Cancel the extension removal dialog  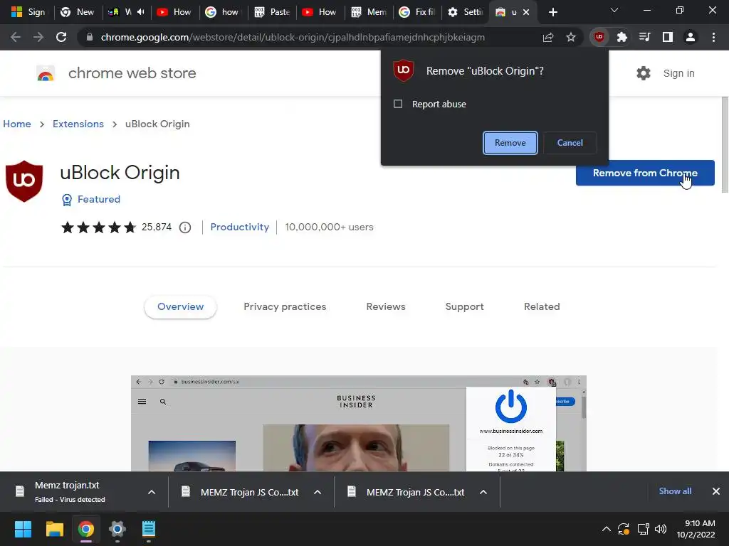coord(570,143)
